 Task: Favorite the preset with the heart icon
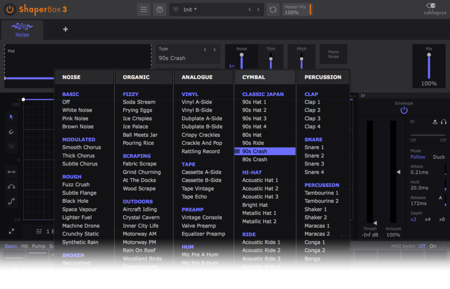[x=176, y=10]
